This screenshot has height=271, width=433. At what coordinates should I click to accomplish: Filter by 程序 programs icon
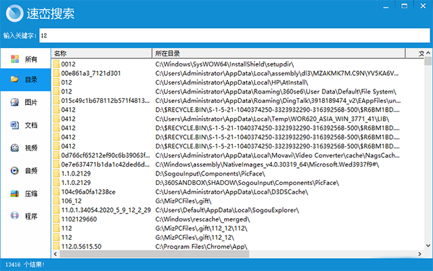click(x=15, y=216)
